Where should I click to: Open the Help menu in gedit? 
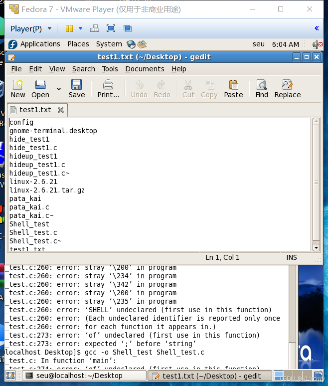[178, 69]
